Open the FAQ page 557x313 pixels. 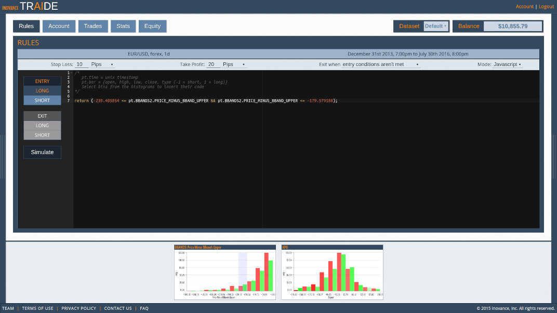pyautogui.click(x=144, y=308)
